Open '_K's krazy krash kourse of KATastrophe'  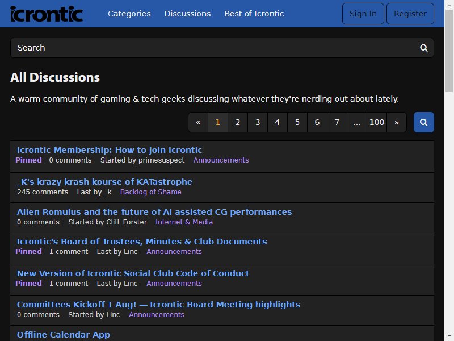104,182
